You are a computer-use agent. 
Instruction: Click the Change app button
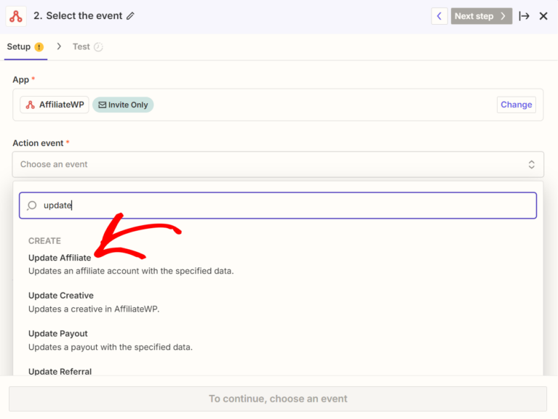click(516, 105)
